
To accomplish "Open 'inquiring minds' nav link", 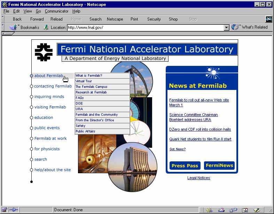I will pyautogui.click(x=49, y=97).
